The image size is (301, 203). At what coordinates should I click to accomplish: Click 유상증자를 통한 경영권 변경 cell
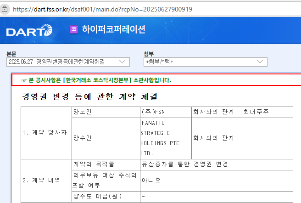217,164
